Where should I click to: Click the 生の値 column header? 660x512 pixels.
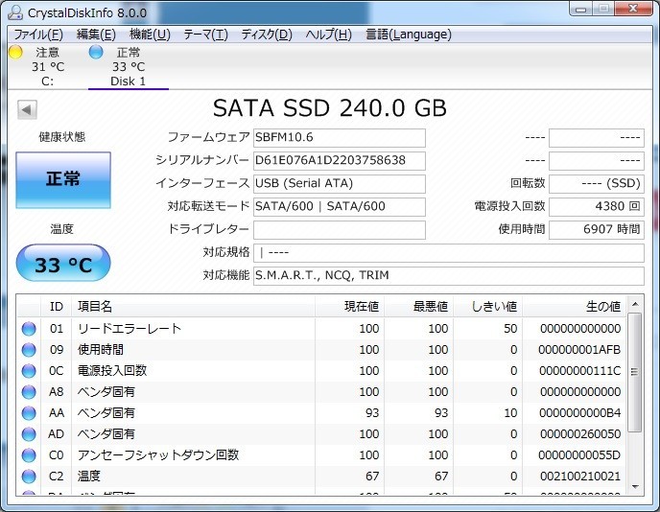tap(574, 306)
